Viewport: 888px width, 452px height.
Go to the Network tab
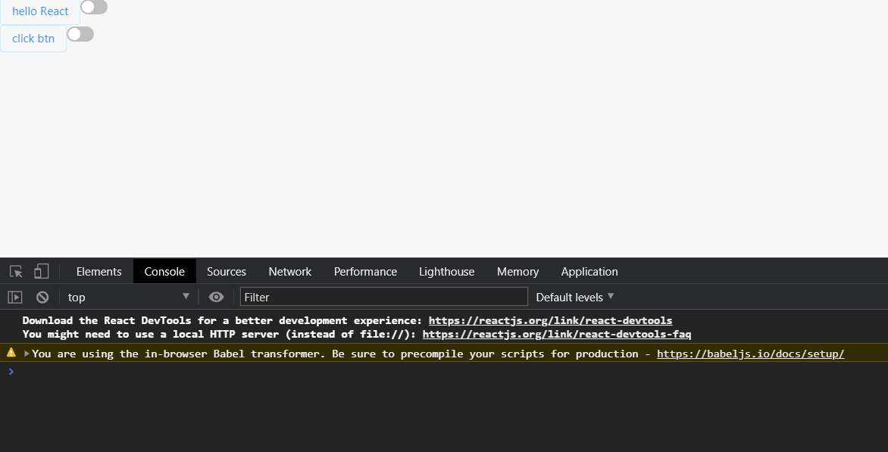(x=290, y=272)
